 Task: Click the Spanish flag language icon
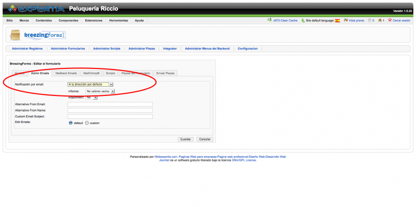337,21
